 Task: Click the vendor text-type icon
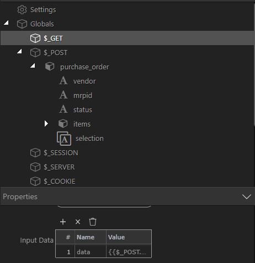click(63, 81)
